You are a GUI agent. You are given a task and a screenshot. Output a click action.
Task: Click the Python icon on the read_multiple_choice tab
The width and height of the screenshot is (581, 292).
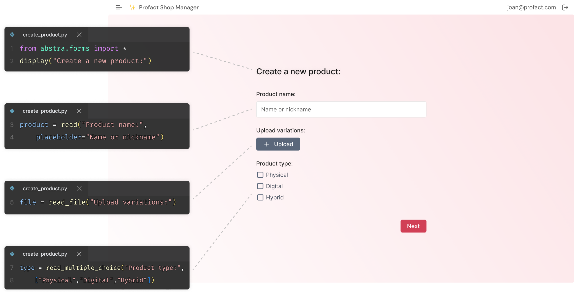12,254
